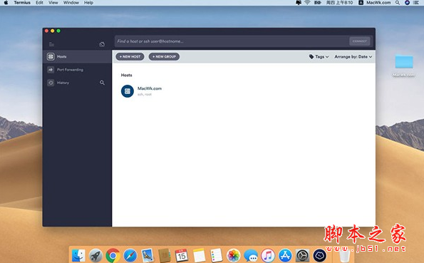Screen dimensions: 424x263
Task: Click the tag icon beside Tags
Action: [311, 56]
